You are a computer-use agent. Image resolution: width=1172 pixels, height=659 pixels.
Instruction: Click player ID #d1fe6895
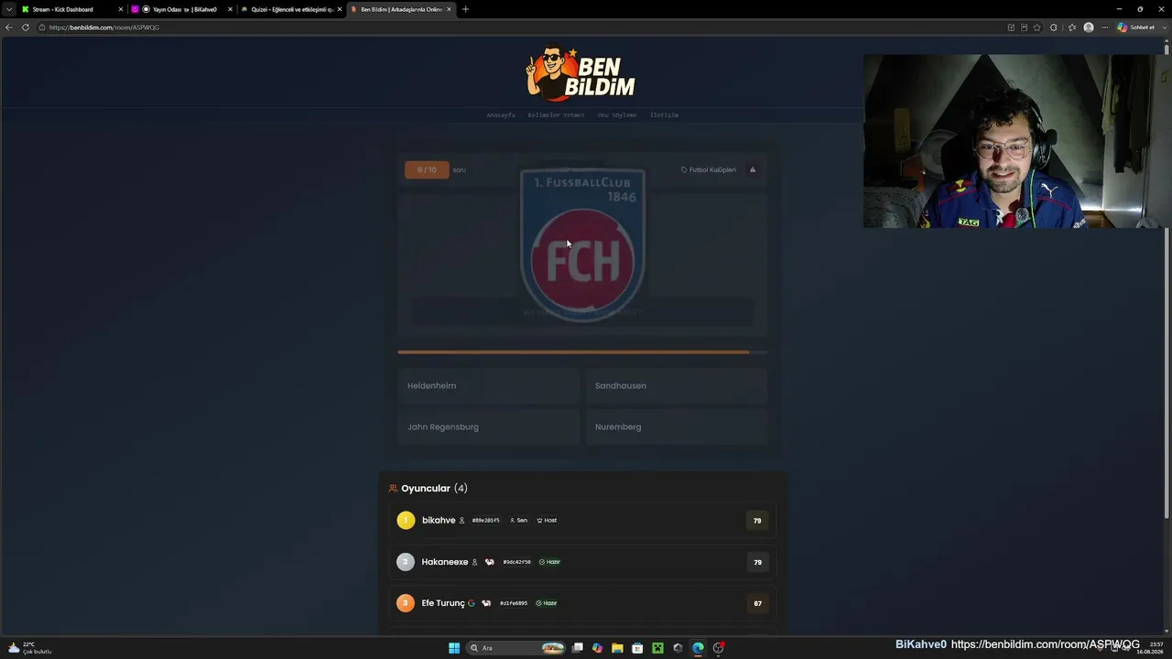[514, 603]
